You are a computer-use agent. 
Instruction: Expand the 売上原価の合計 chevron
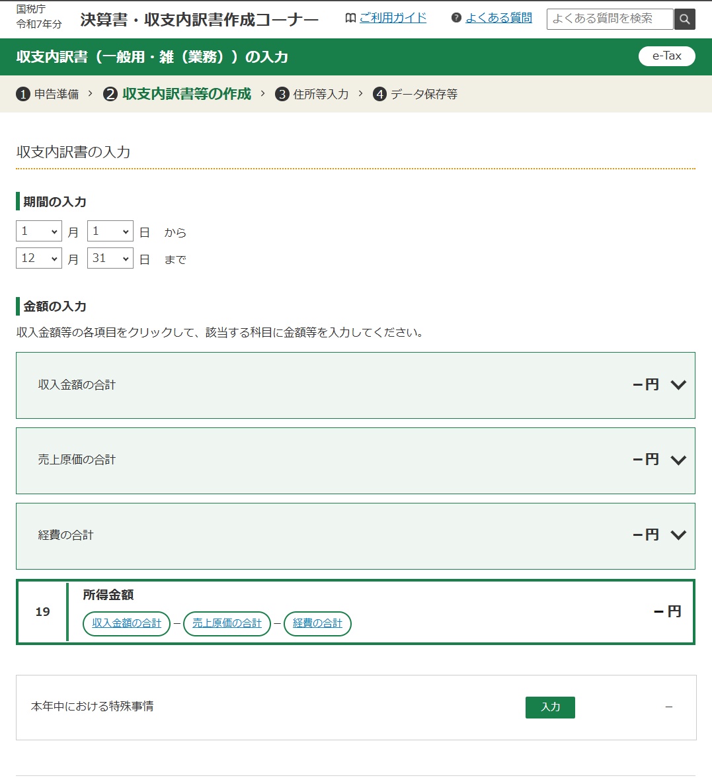click(x=678, y=460)
